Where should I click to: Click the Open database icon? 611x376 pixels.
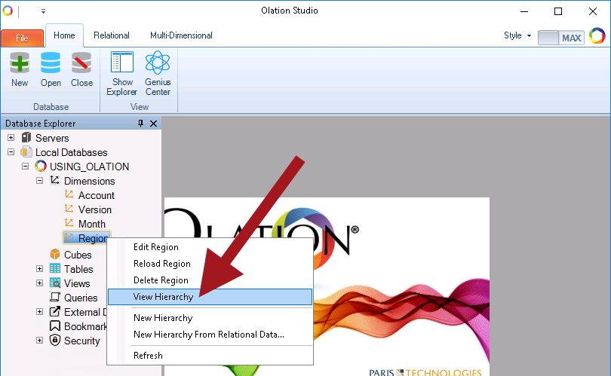pyautogui.click(x=51, y=63)
